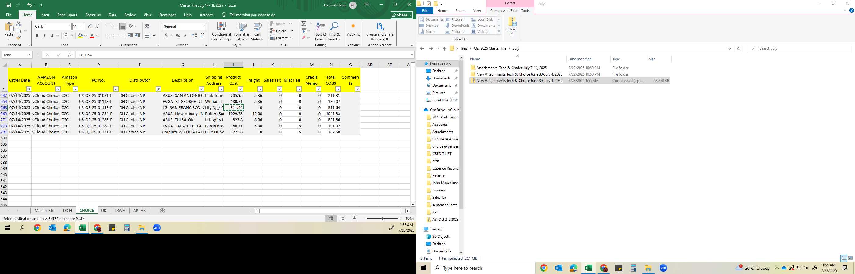The width and height of the screenshot is (855, 274).
Task: Switch to the Master File sheet tab
Action: click(x=44, y=211)
